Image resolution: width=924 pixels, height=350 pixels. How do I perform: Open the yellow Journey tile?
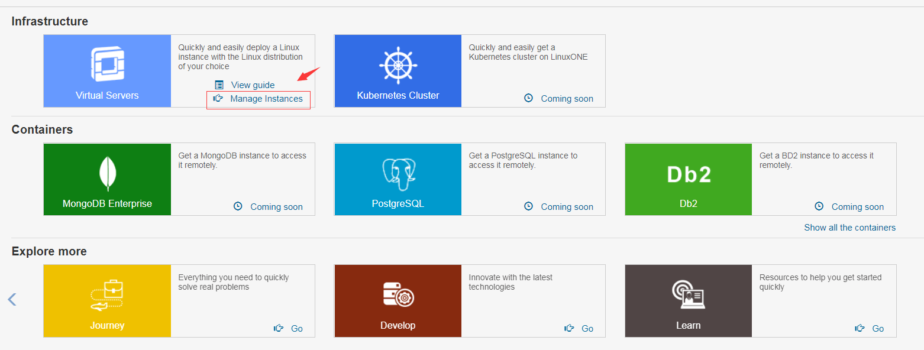[x=107, y=301]
